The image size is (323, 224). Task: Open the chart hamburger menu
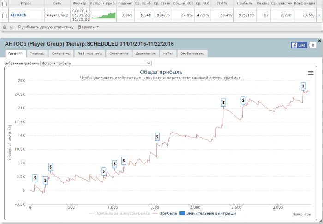pyautogui.click(x=311, y=73)
